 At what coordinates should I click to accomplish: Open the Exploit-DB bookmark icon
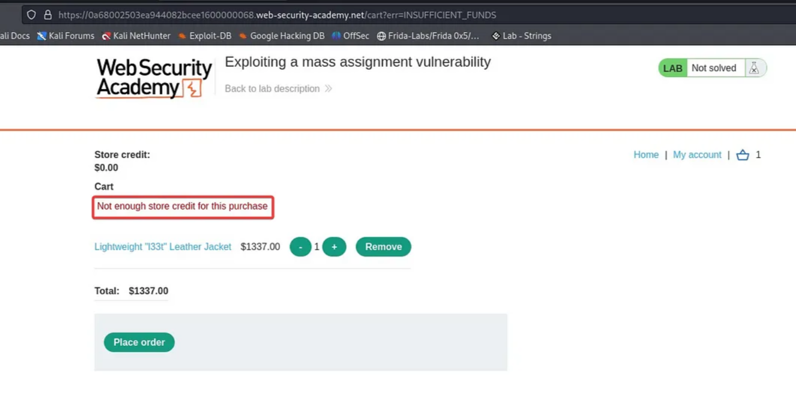click(183, 36)
